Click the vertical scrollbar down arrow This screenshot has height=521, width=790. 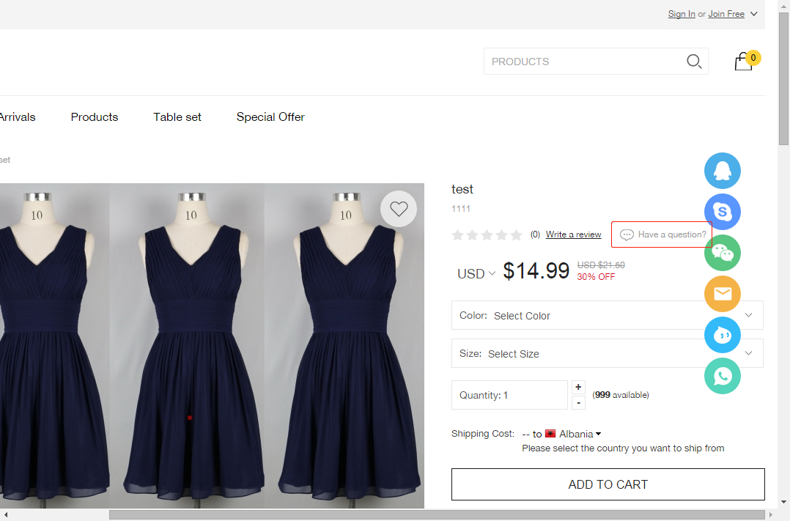click(x=783, y=502)
